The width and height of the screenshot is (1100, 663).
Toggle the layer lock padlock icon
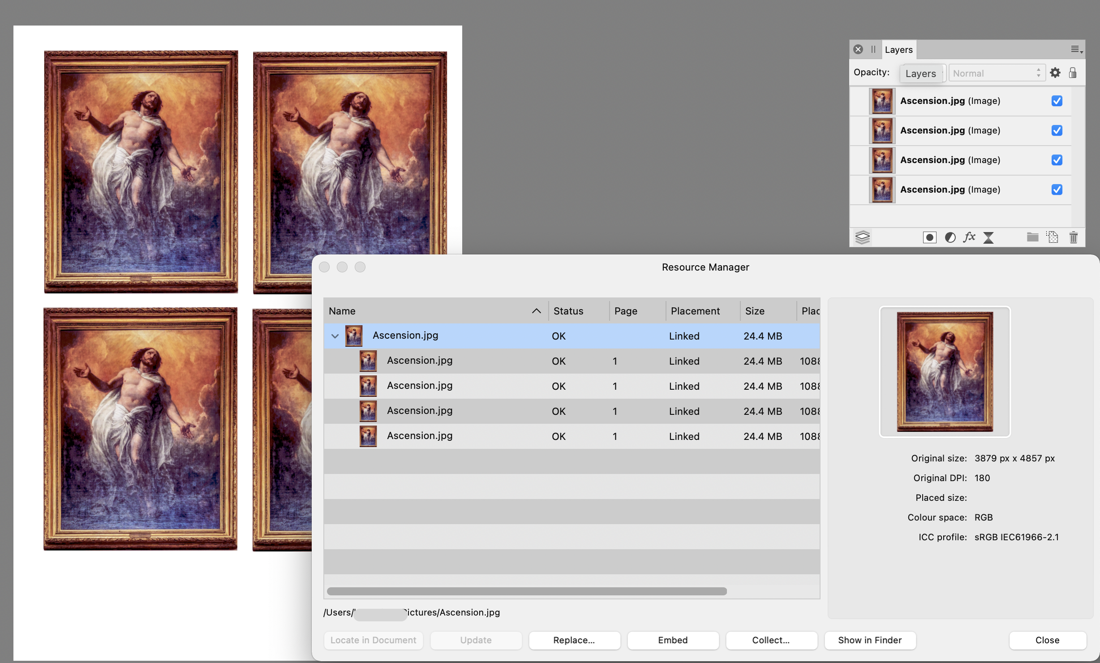coord(1073,73)
